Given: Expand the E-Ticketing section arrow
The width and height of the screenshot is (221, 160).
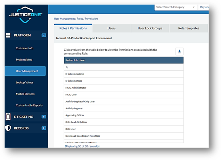Looking at the screenshot, I should pos(44,117).
